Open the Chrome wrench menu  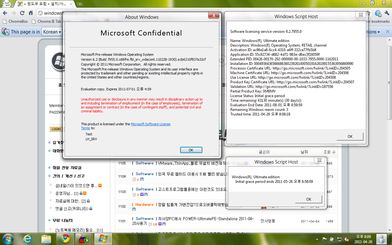387,13
